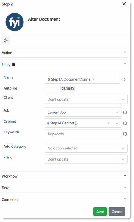Open the Add Category dropdown

[x=86, y=148]
